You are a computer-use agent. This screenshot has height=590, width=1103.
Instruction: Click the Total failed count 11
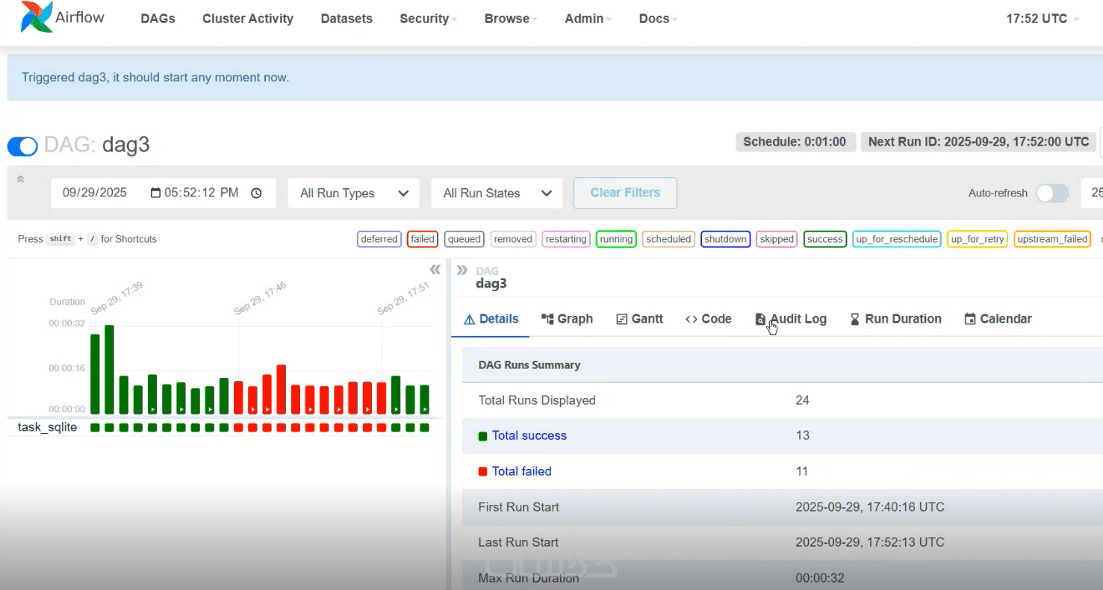coord(802,471)
